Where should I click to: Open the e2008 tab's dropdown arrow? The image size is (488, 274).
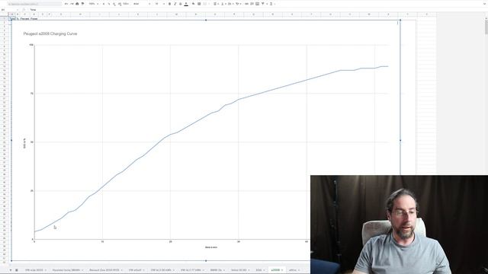pyautogui.click(x=282, y=270)
